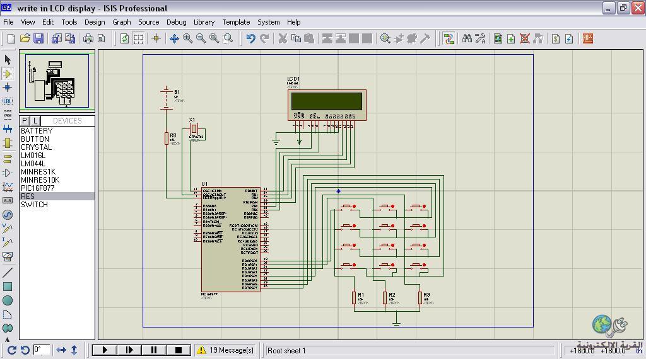This screenshot has height=359, width=646.
Task: Click the P pick devices button
Action: [25, 120]
